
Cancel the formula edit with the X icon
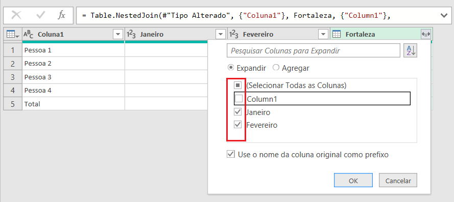coord(16,15)
